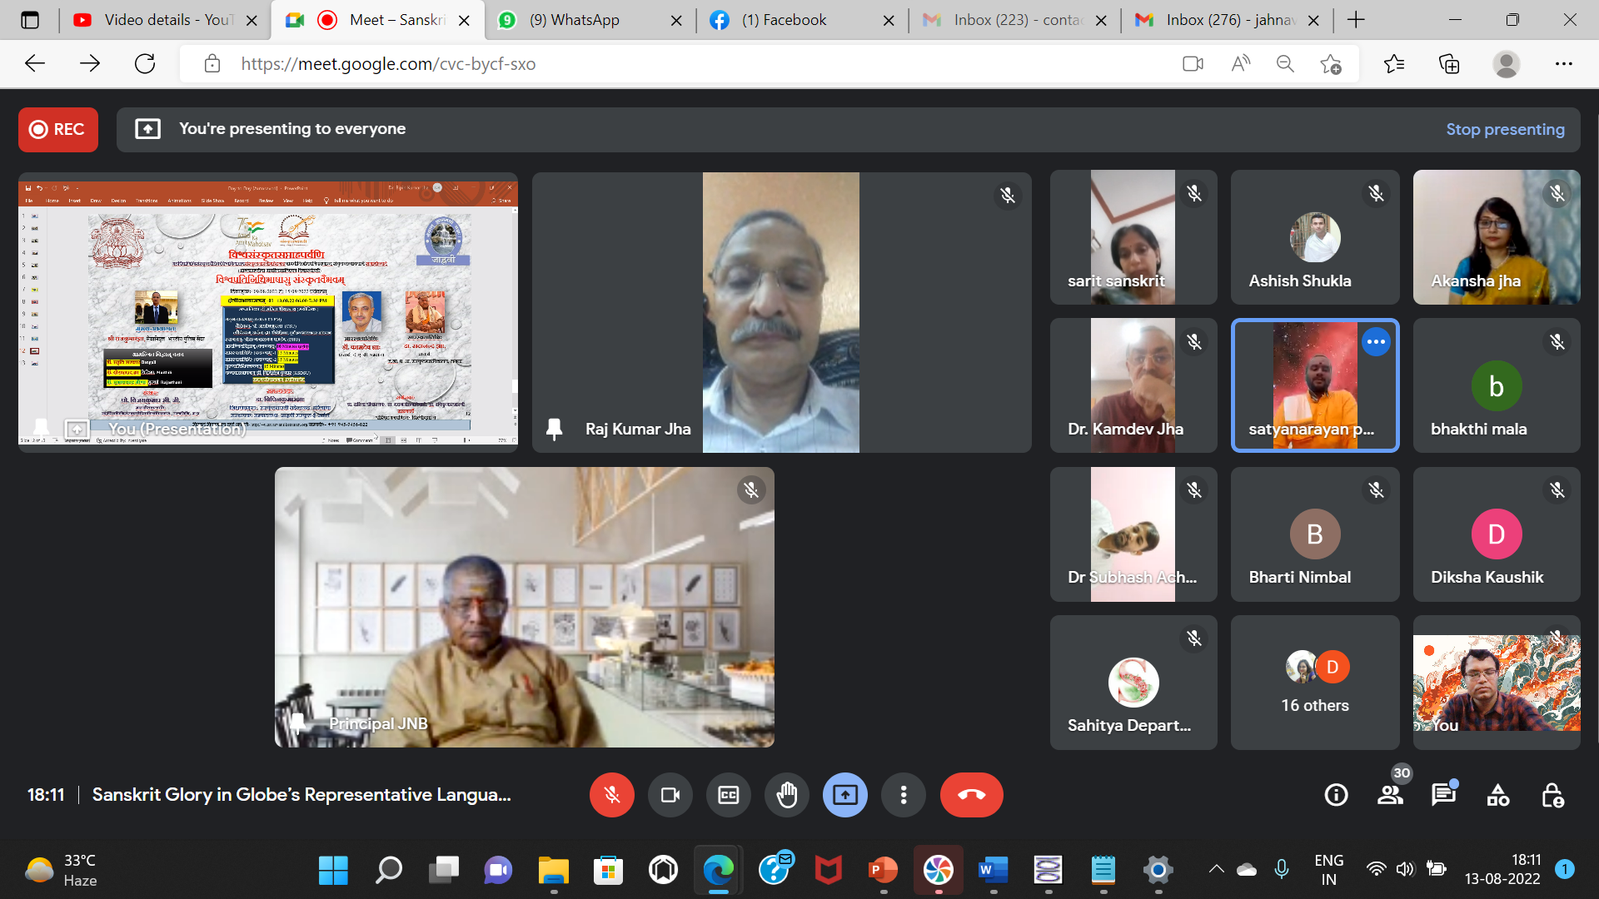Open the Activities panel icon

(x=1497, y=795)
